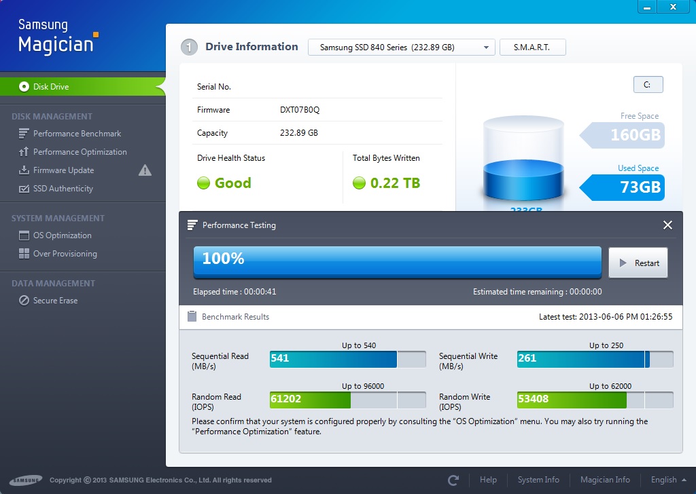696x494 pixels.
Task: Close the Performance Testing panel
Action: pyautogui.click(x=667, y=225)
